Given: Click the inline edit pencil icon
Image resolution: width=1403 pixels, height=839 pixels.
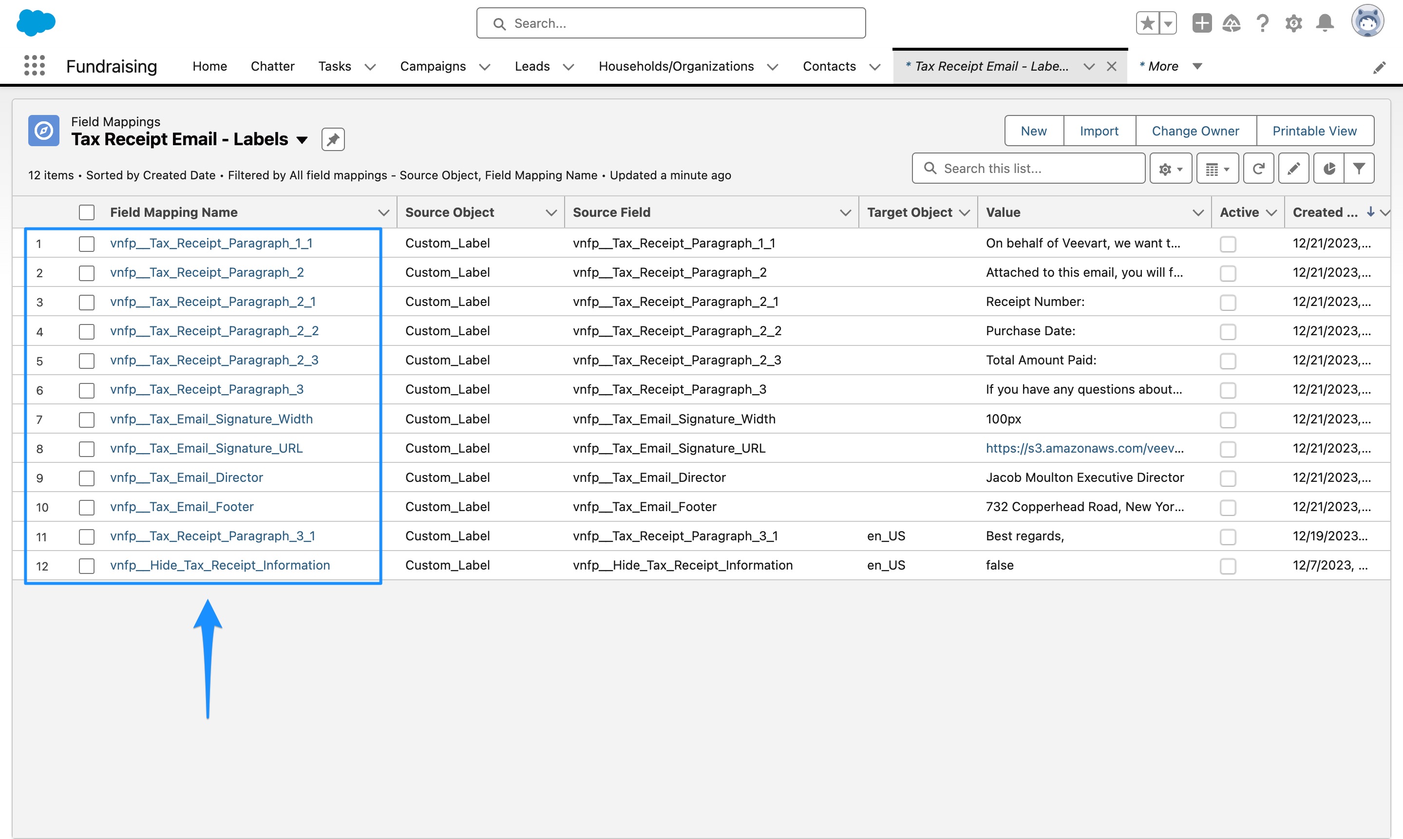Looking at the screenshot, I should tap(1293, 168).
